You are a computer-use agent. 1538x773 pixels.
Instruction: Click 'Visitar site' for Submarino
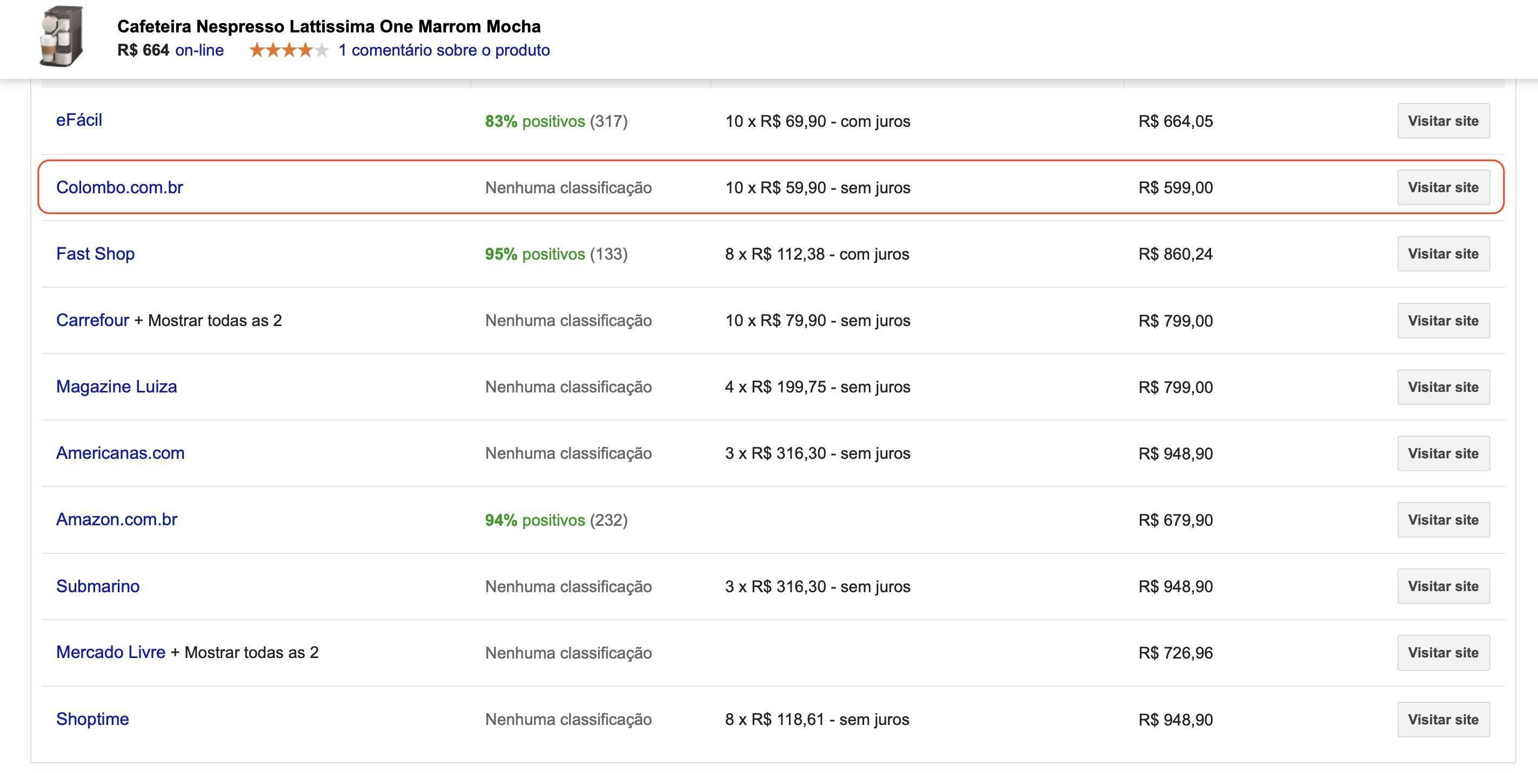(1443, 586)
